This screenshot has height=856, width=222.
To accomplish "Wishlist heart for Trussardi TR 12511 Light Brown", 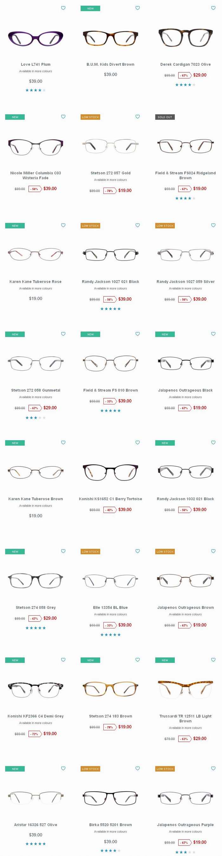I will pyautogui.click(x=213, y=660).
